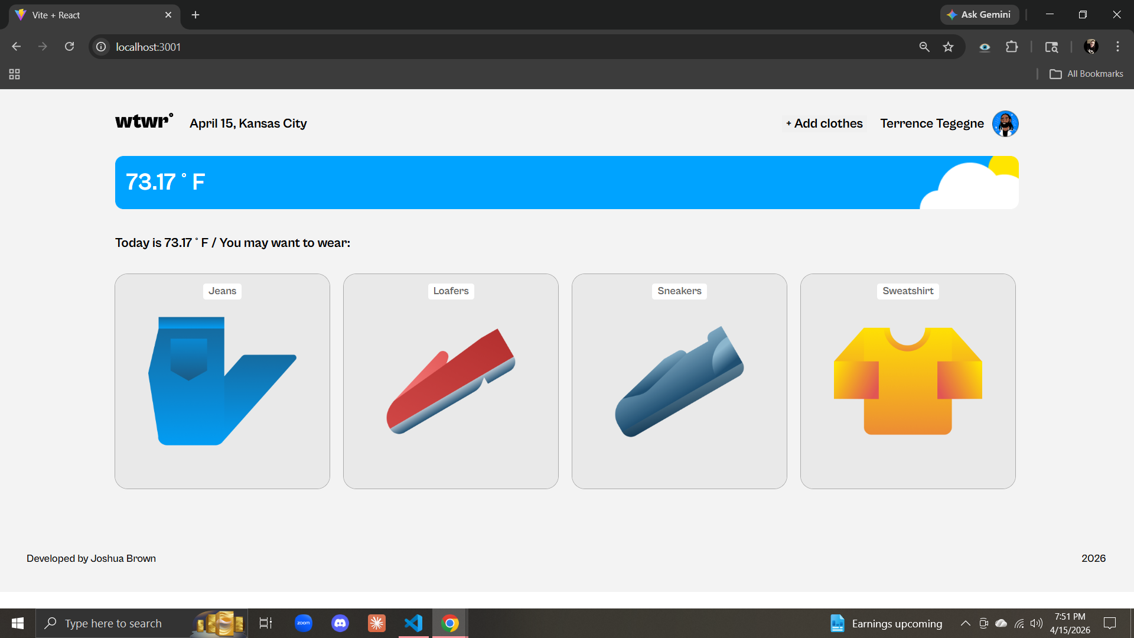Open a new browser tab

pyautogui.click(x=195, y=15)
